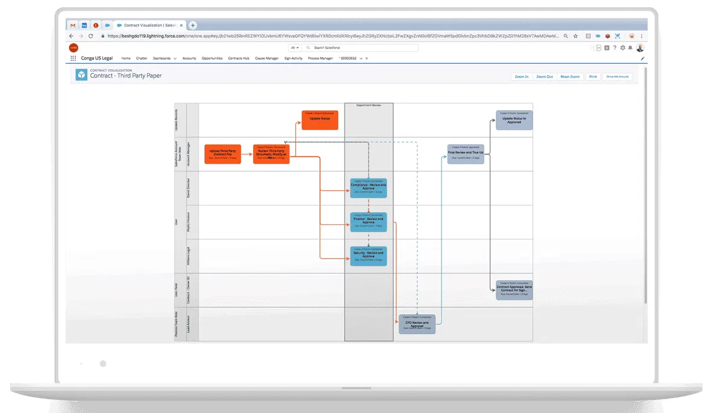712x413 pixels.
Task: Click the Zoom In button
Action: 521,77
